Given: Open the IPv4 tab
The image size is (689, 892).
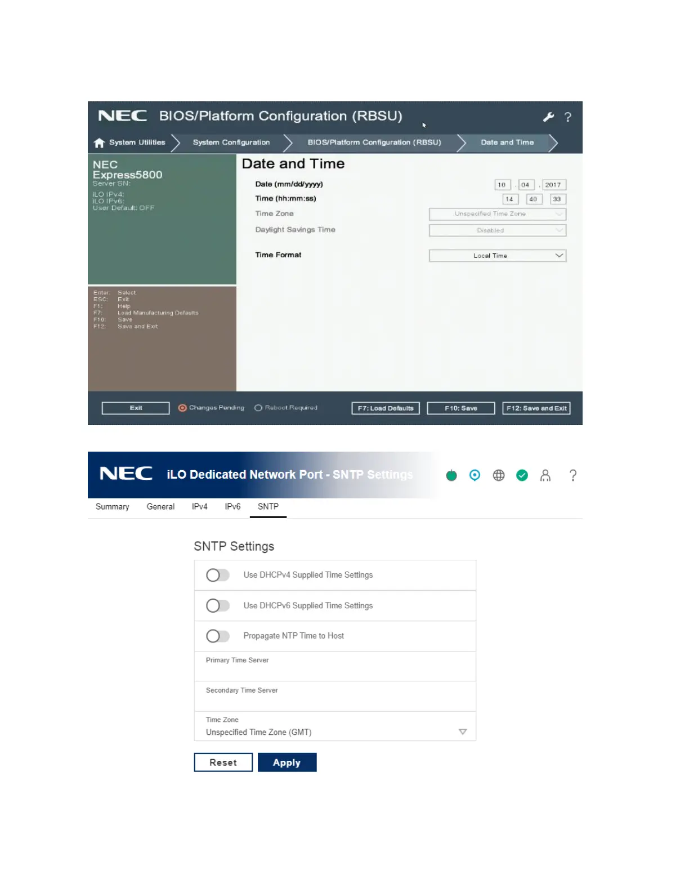Looking at the screenshot, I should (x=199, y=507).
